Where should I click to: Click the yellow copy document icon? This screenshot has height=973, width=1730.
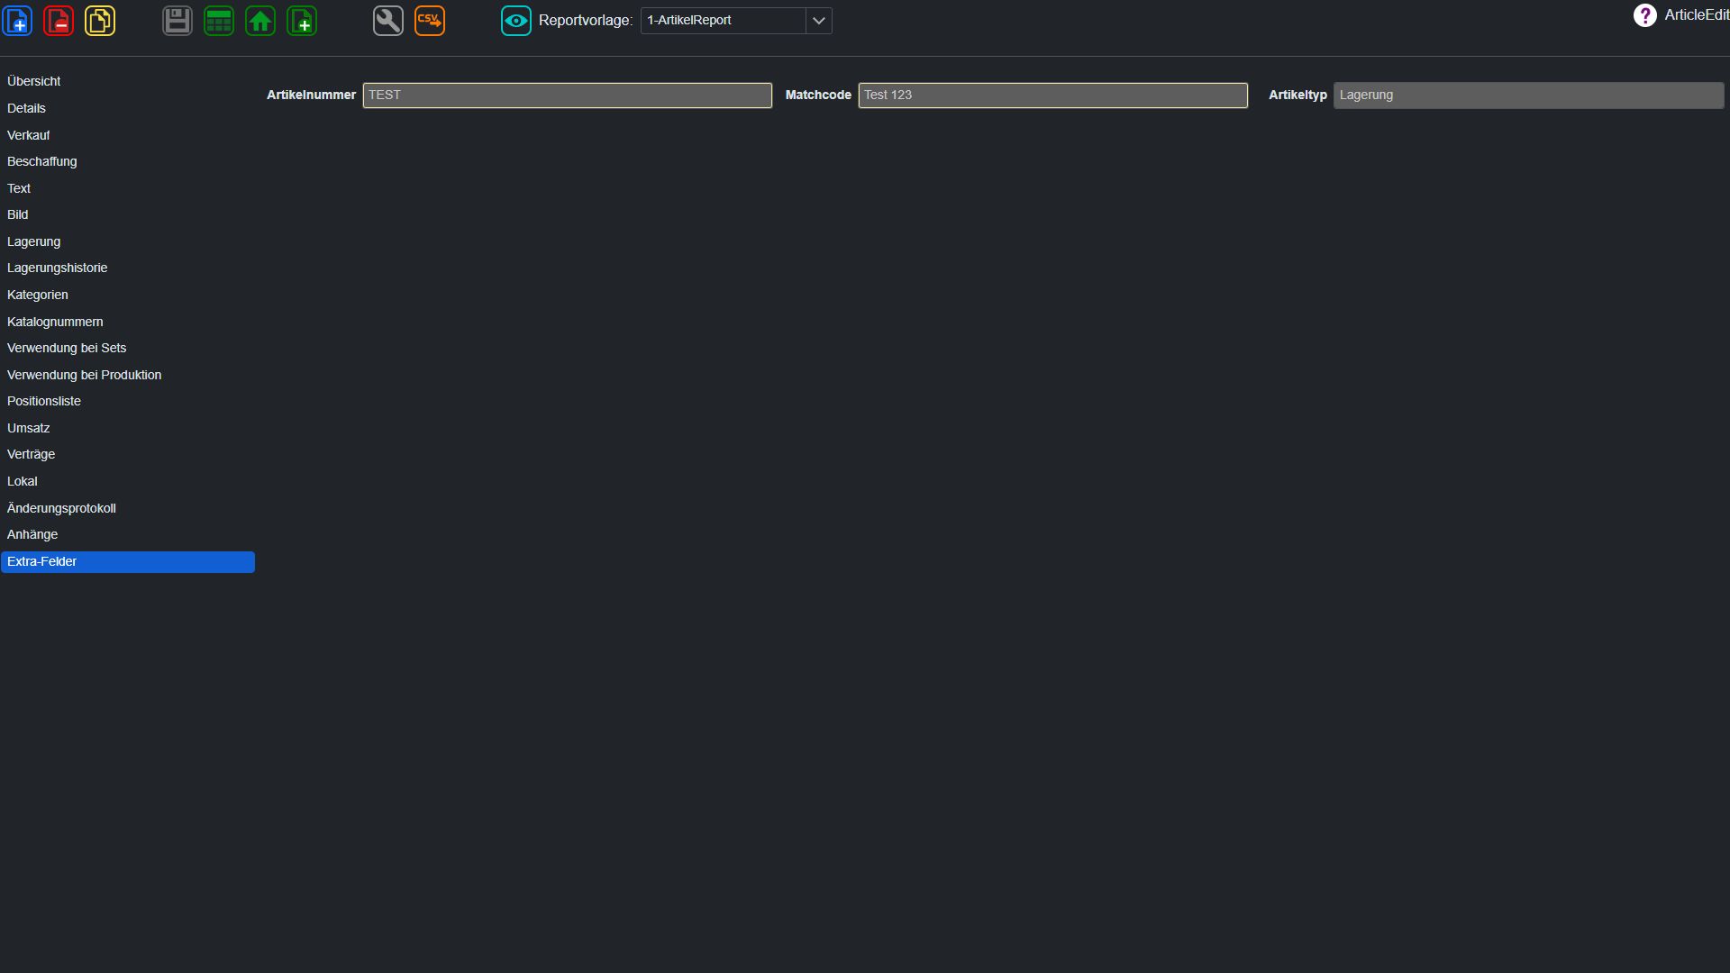pyautogui.click(x=100, y=21)
